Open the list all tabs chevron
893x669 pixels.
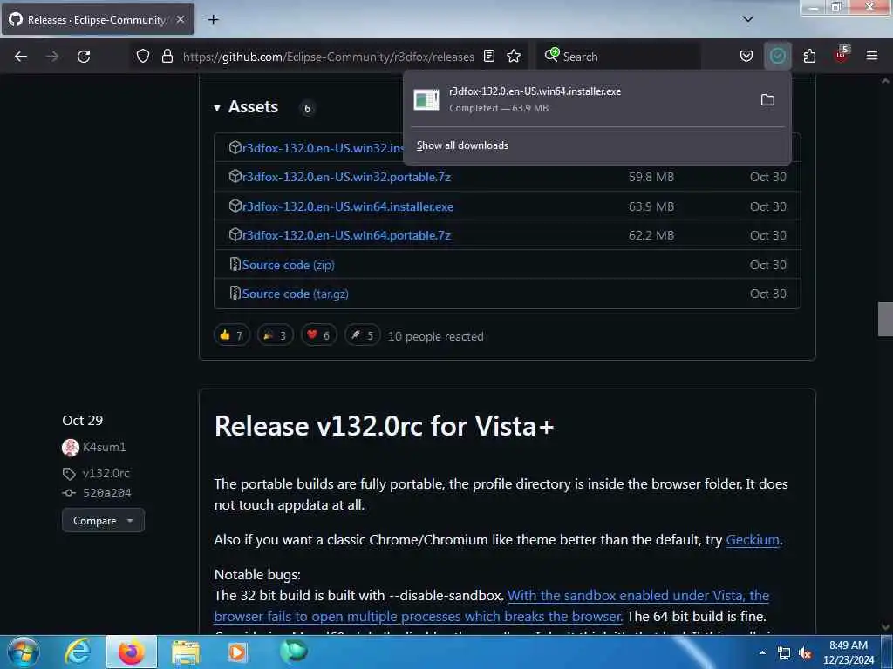748,19
